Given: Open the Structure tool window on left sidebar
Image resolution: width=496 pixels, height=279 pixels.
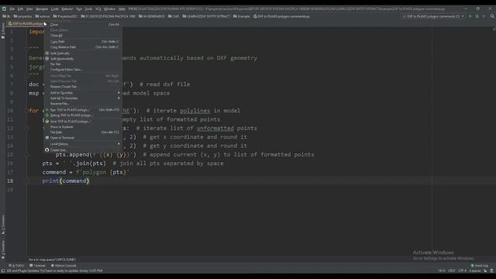Looking at the screenshot, I should tap(3, 225).
